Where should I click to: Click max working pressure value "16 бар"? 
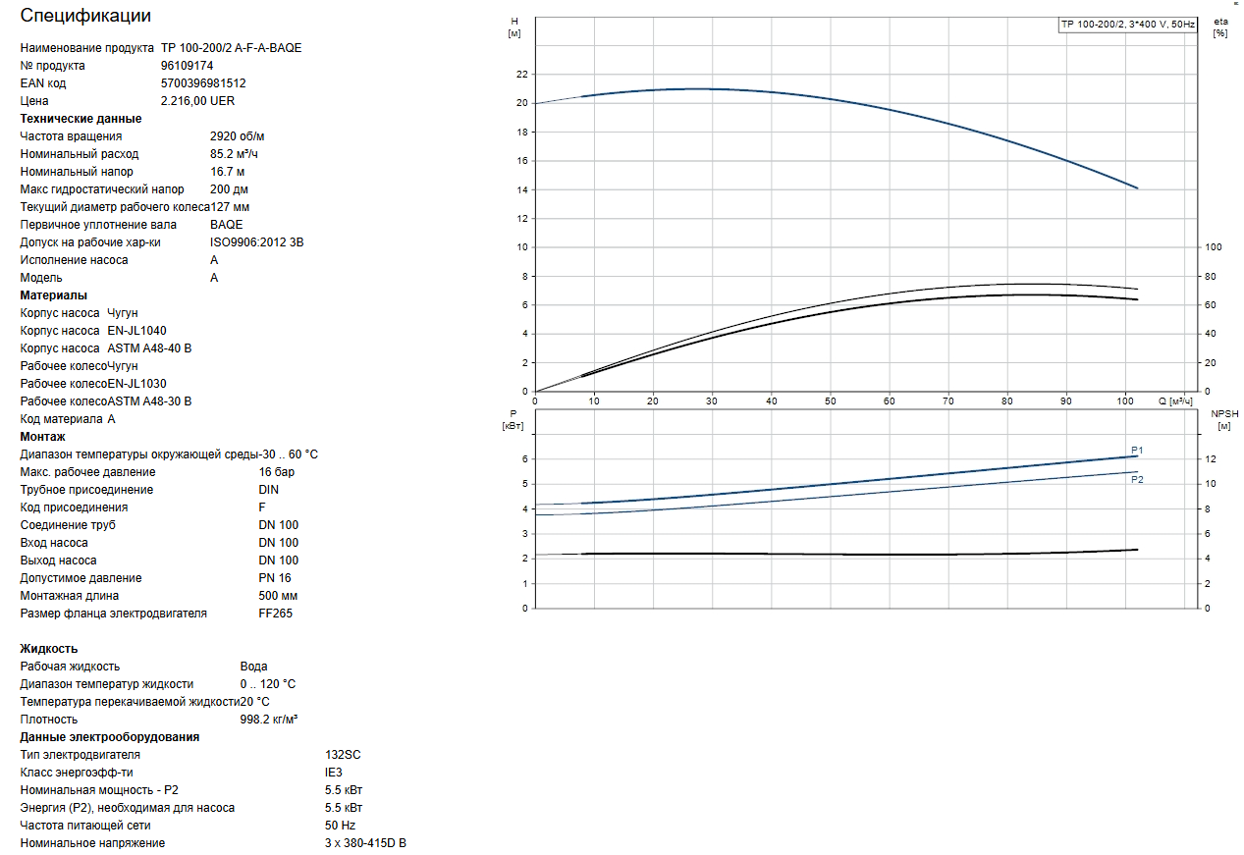coord(277,472)
